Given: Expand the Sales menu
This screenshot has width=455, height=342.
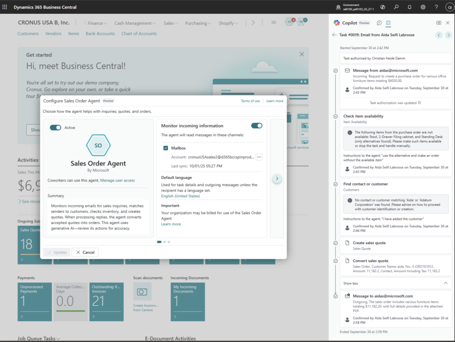Looking at the screenshot, I should click(171, 23).
